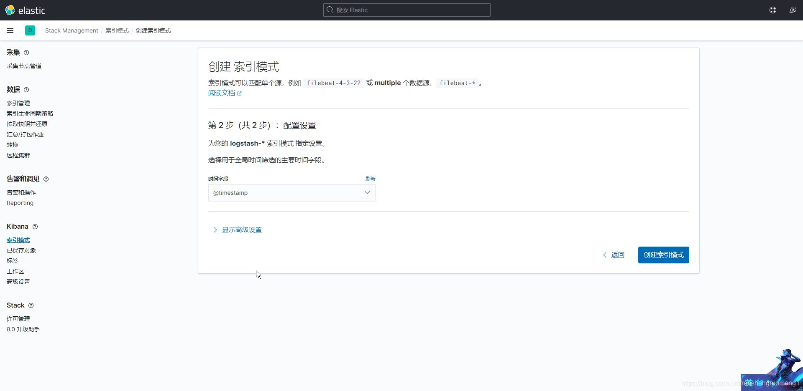This screenshot has height=391, width=803.
Task: Open 采集节点管道 in sidebar
Action: click(24, 66)
